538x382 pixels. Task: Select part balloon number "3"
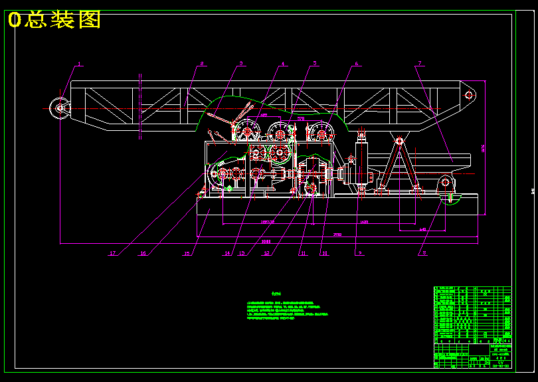(x=241, y=63)
